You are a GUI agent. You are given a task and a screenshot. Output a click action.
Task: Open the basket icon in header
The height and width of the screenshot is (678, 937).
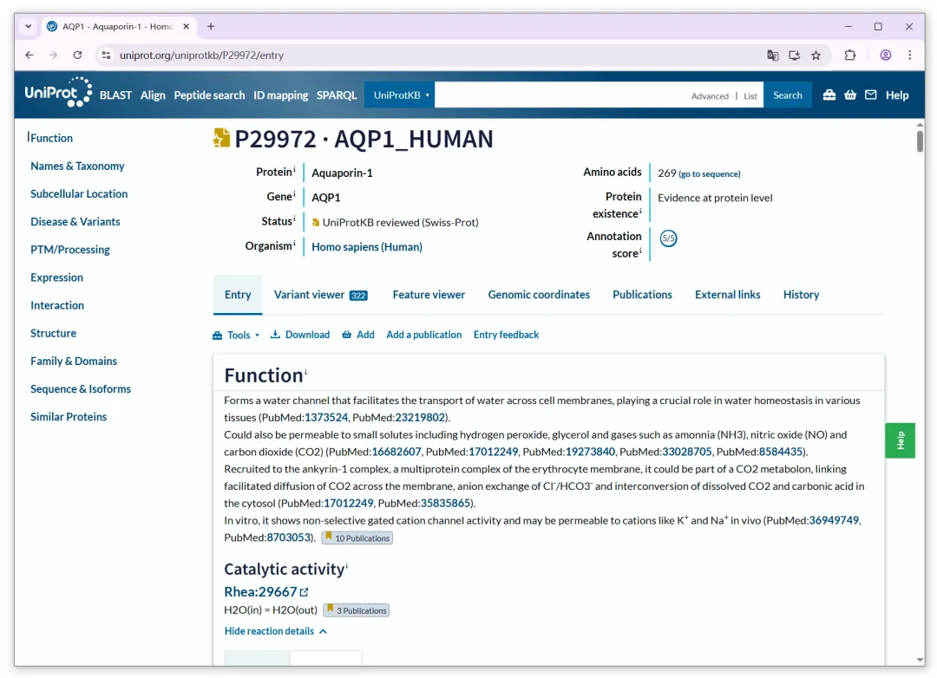[x=849, y=95]
